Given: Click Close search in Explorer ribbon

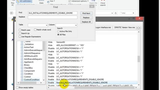Looking at the screenshot, I should click(103, 3).
